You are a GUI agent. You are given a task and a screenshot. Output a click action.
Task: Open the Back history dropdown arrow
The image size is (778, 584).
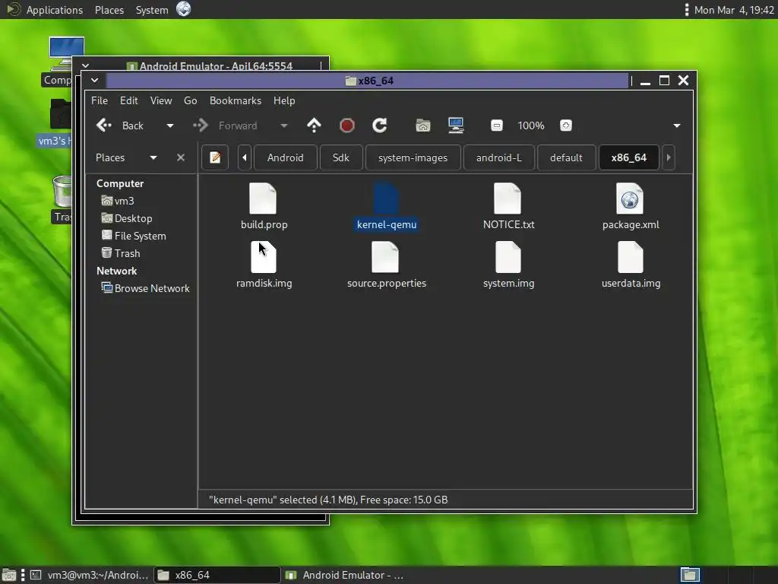(170, 125)
